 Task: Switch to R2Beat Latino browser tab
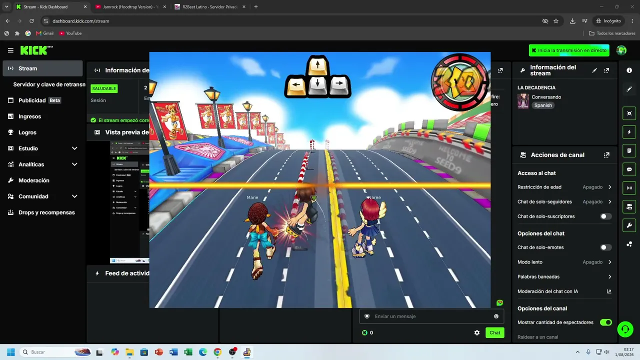coord(210,7)
